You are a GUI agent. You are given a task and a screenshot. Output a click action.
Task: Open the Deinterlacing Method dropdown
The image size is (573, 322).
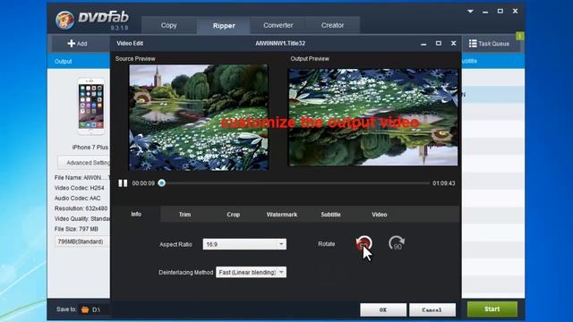[x=251, y=272]
